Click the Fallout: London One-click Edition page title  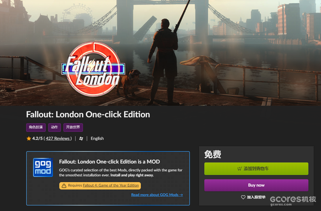click(88, 115)
